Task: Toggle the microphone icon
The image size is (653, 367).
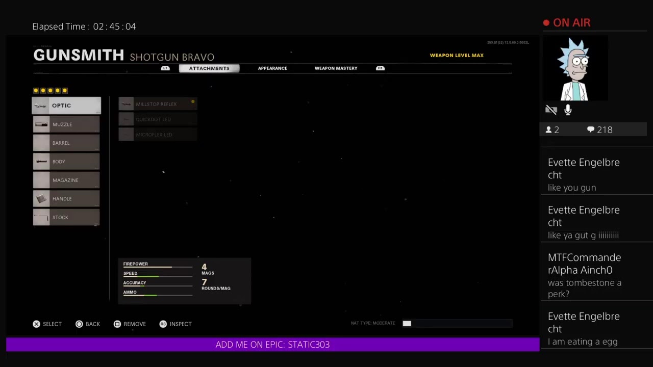Action: click(568, 110)
